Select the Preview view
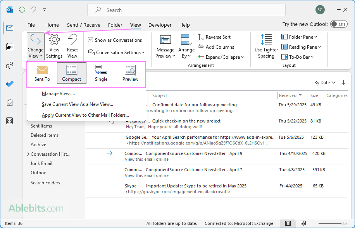355x228 pixels. 130,73
